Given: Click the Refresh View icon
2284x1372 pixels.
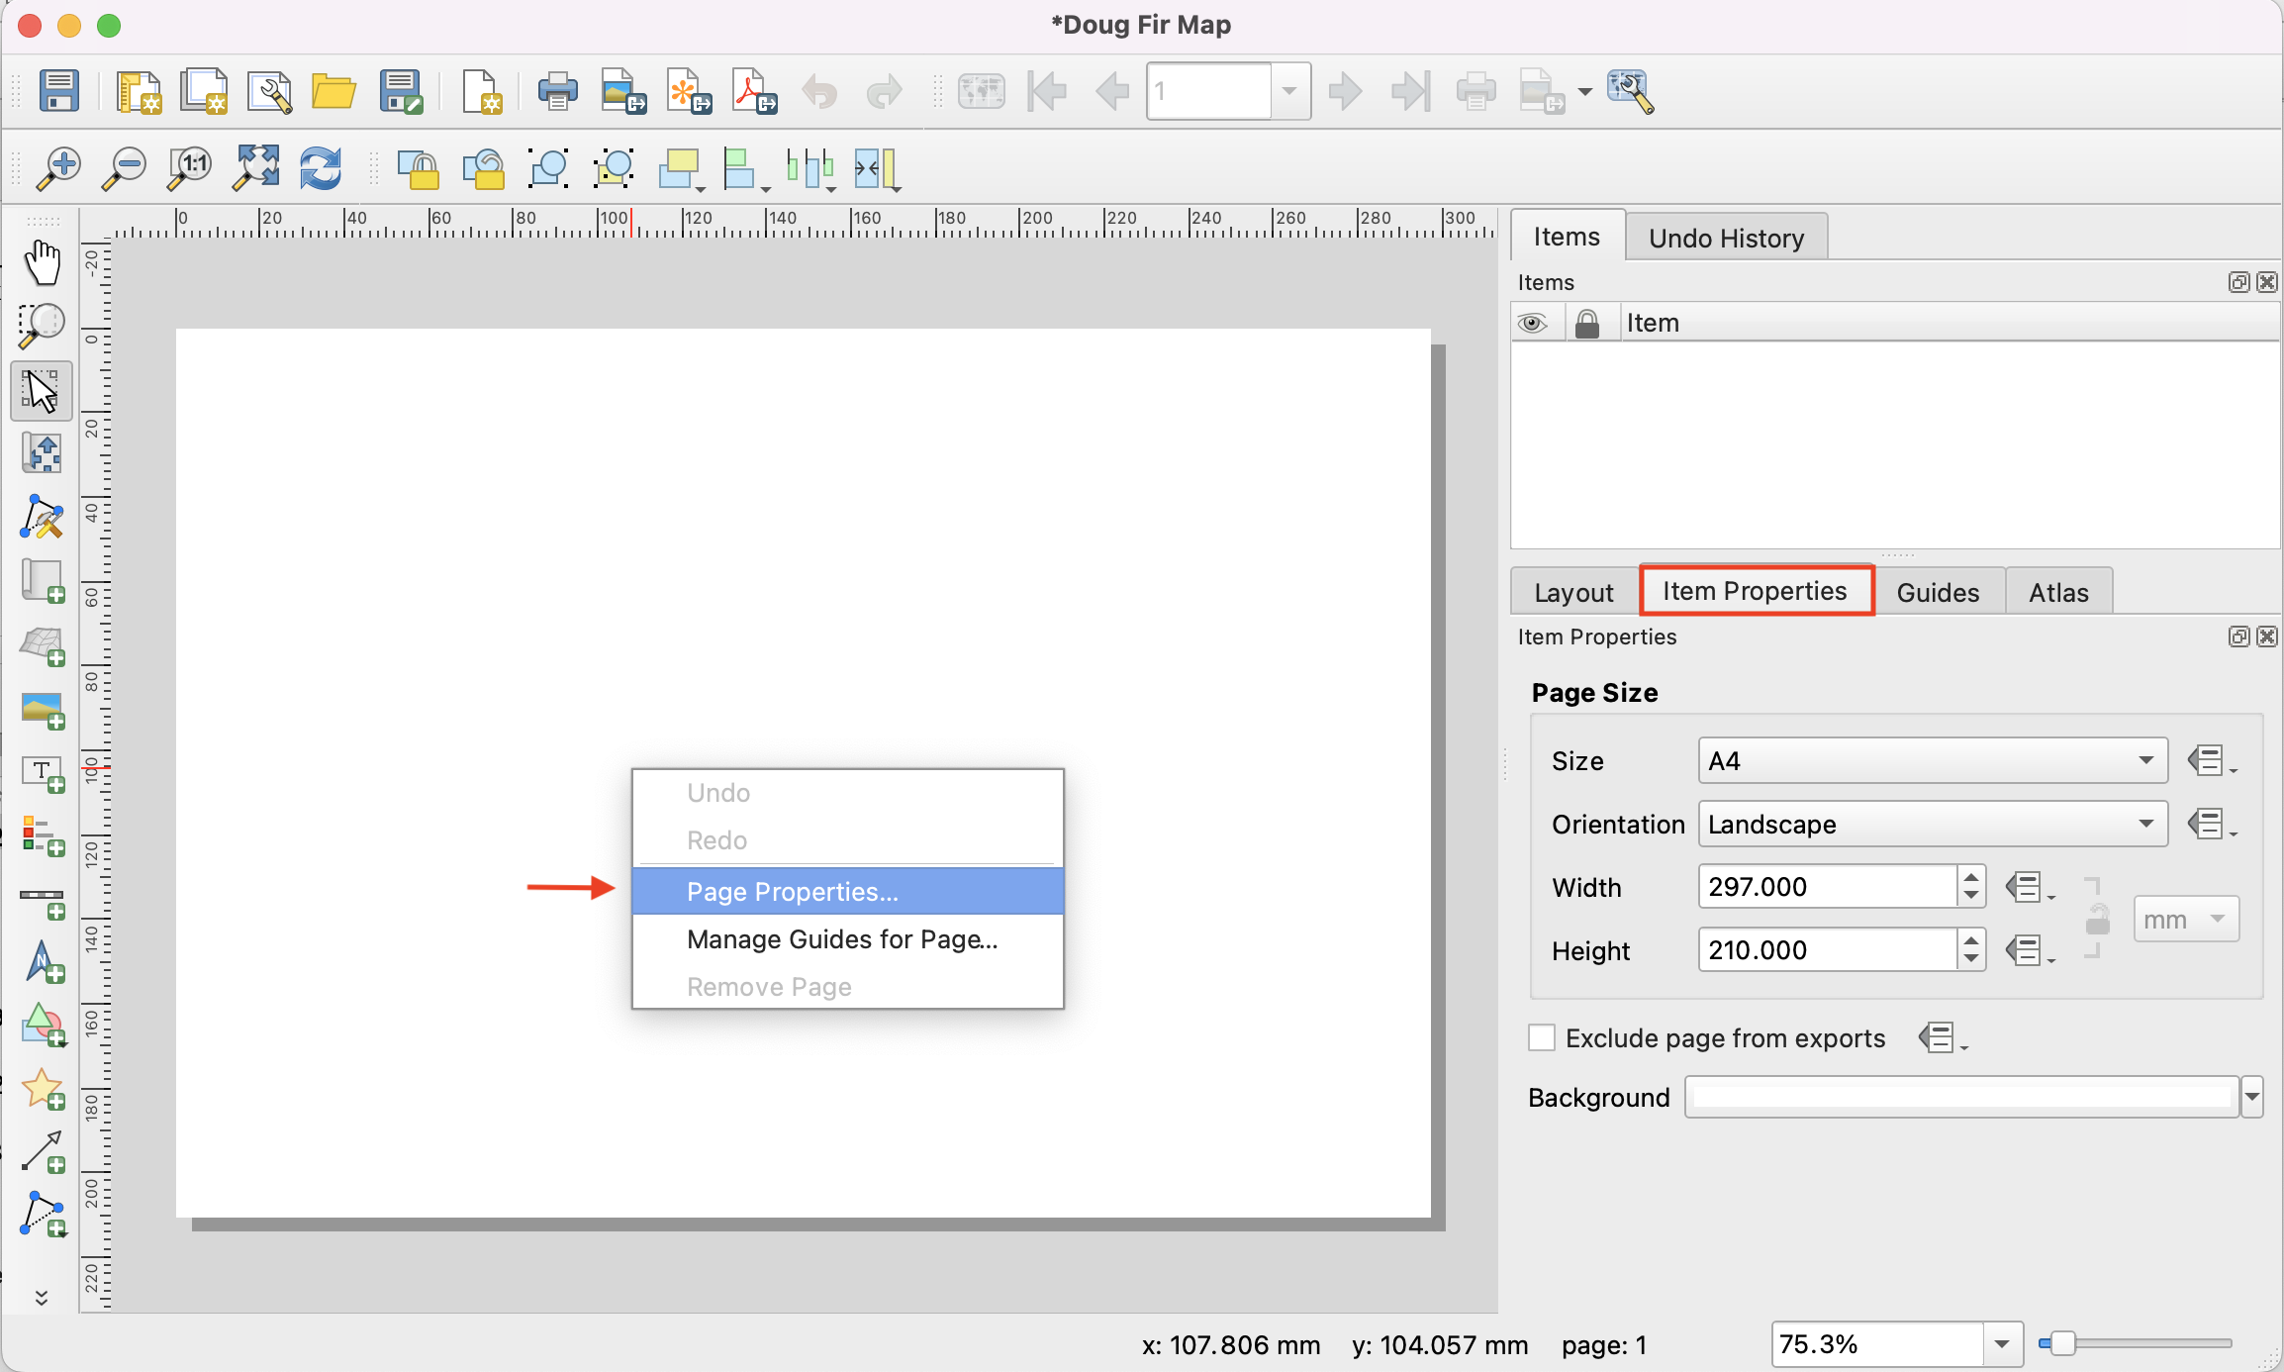Looking at the screenshot, I should tap(321, 167).
